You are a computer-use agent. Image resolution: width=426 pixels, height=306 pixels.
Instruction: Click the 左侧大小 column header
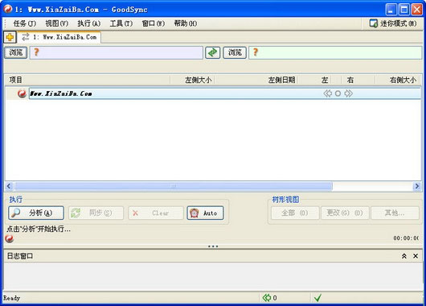coord(192,80)
